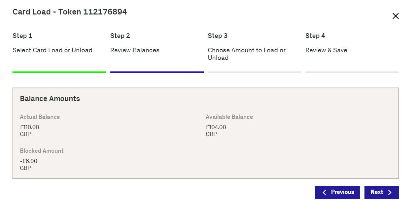The image size is (412, 212).
Task: Click the Previous button
Action: click(337, 192)
